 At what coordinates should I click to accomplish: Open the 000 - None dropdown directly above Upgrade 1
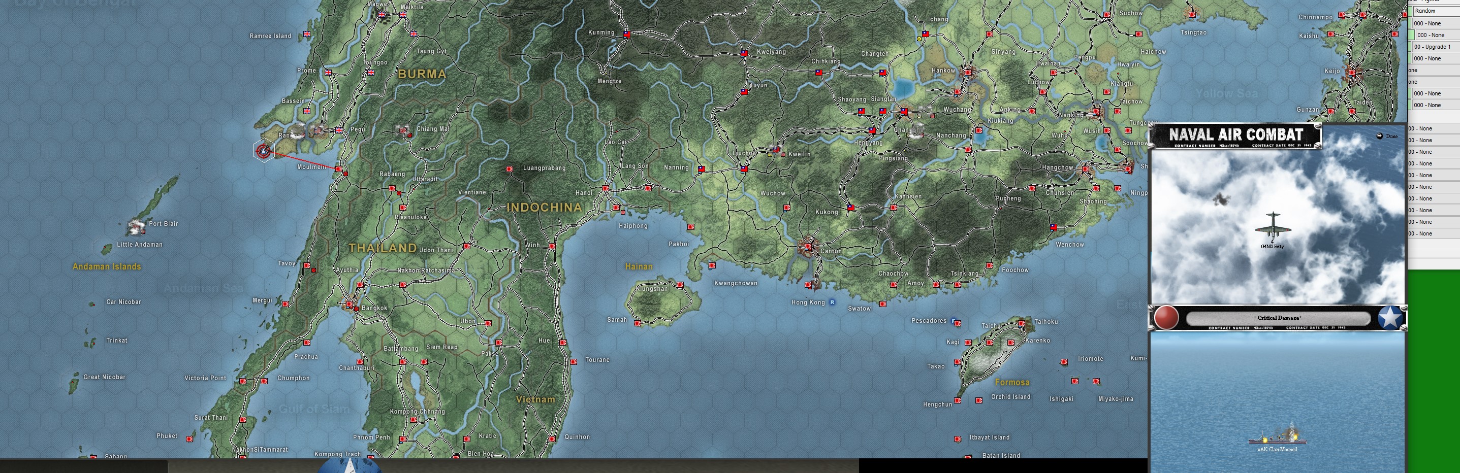click(1437, 35)
